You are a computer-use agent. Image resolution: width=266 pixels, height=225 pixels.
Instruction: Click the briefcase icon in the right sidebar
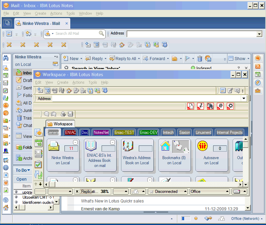click(x=258, y=91)
